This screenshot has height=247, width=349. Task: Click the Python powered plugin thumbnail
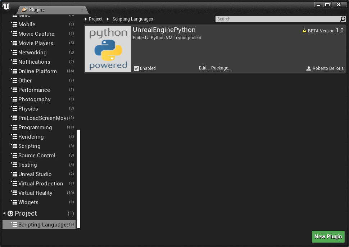[x=108, y=49]
